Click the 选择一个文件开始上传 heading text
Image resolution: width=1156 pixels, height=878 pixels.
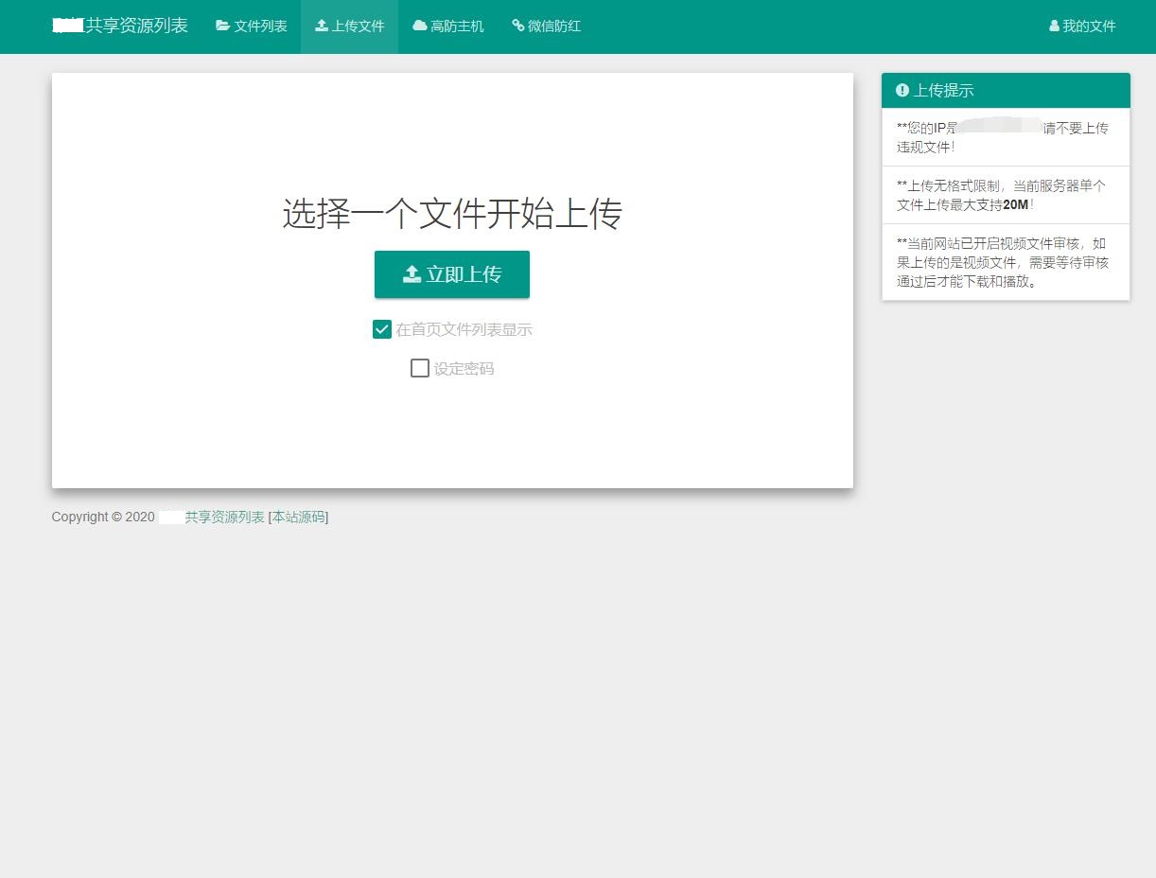point(452,214)
